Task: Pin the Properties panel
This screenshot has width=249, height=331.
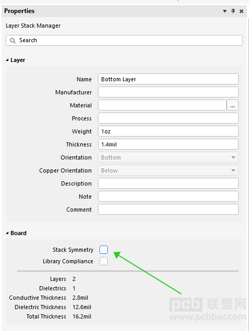Action: click(233, 11)
